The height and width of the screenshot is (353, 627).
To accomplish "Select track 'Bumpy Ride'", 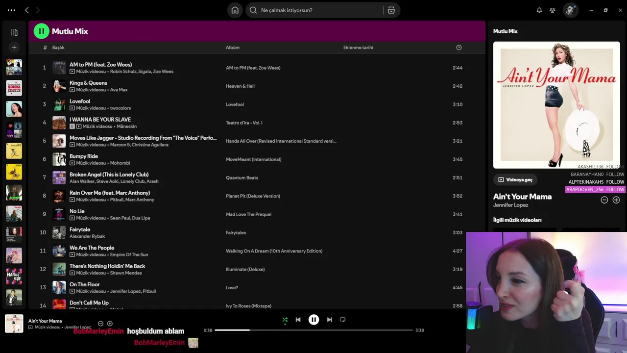I will (84, 156).
